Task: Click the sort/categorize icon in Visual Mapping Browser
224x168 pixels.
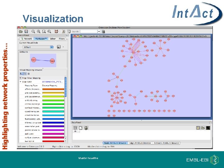Action: click(x=21, y=74)
